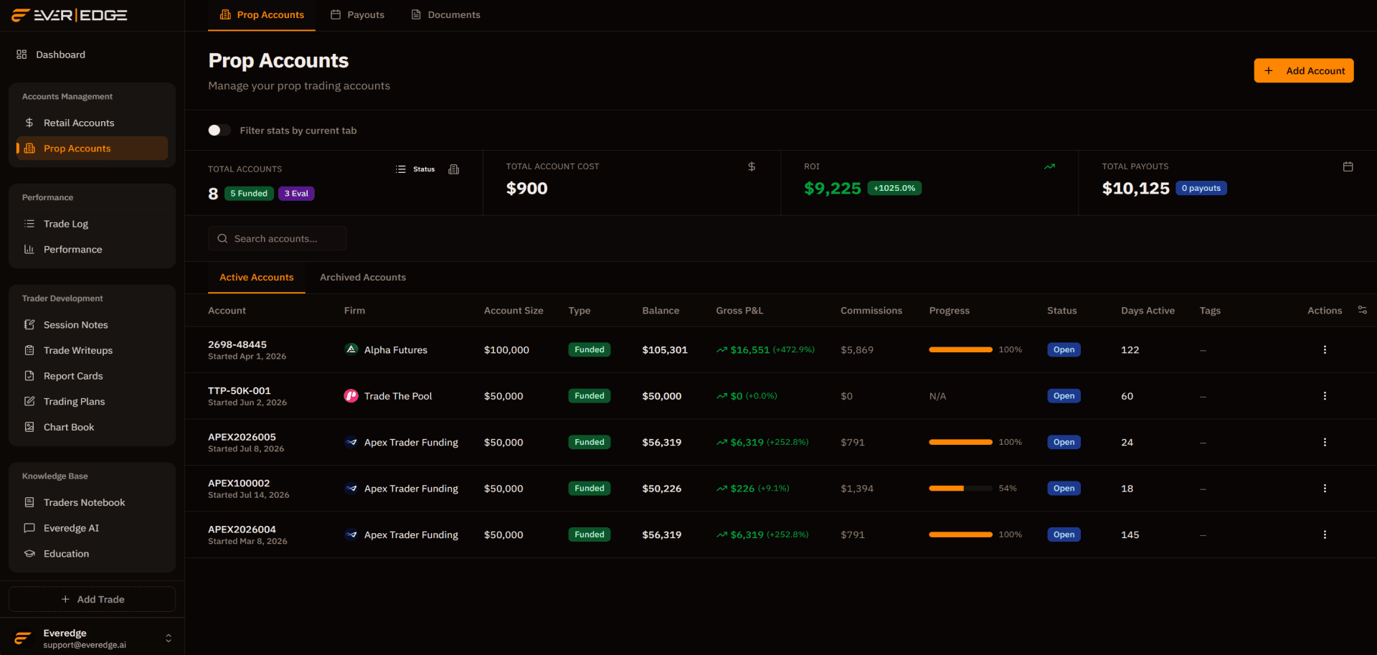The image size is (1377, 655).
Task: Click Open status badge for TTP-50K-001
Action: (x=1064, y=396)
